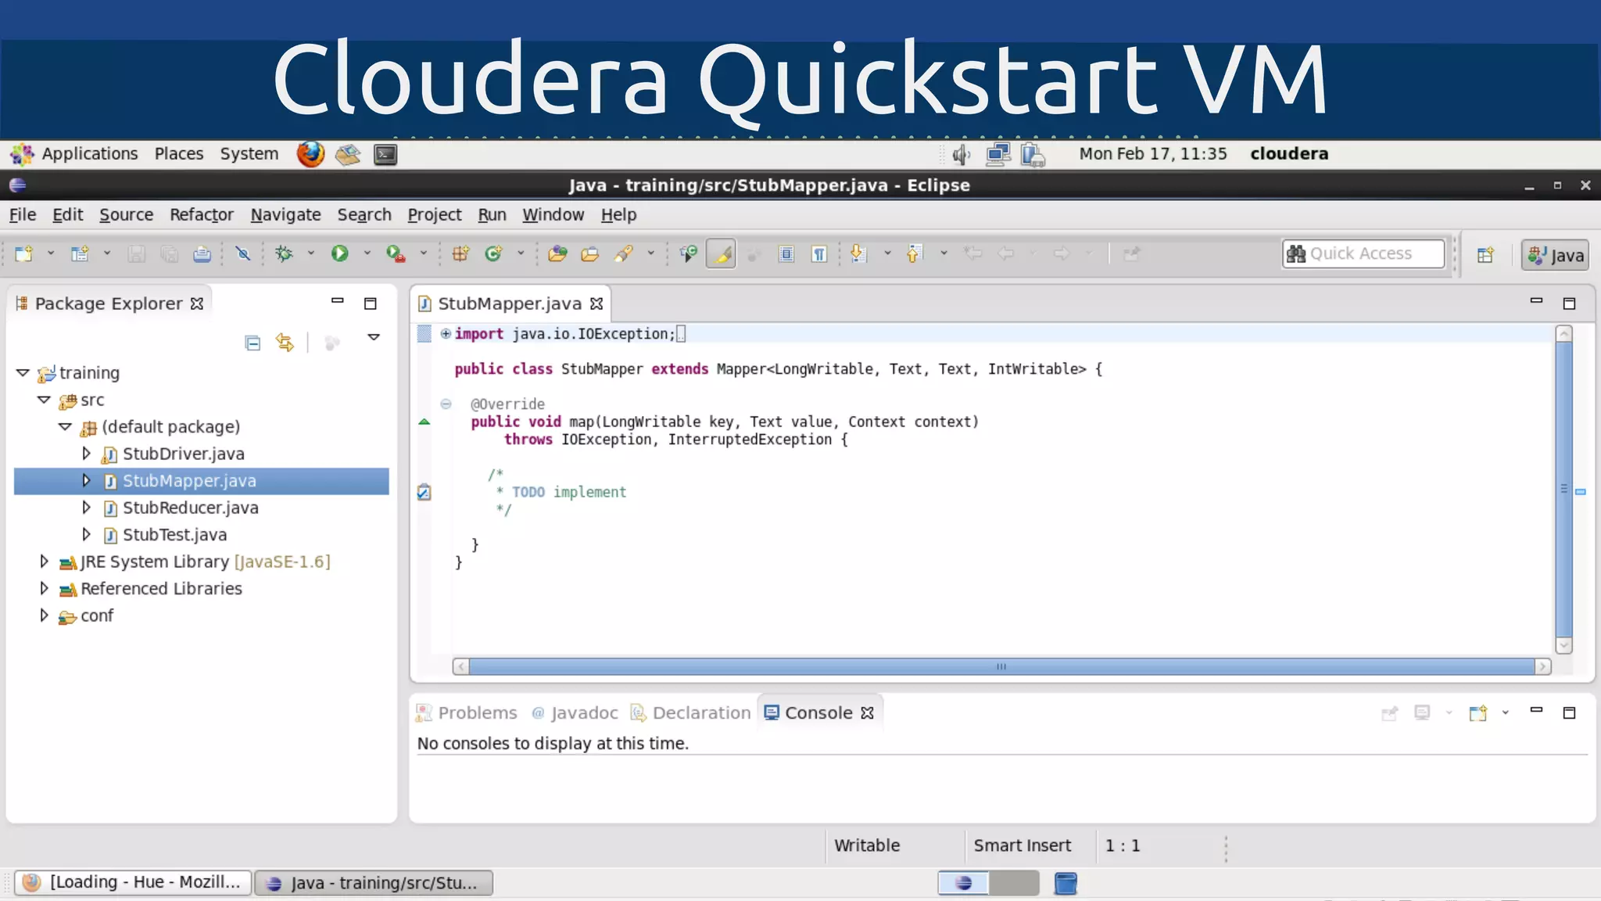Viewport: 1601px width, 901px height.
Task: Close the Package Explorer tab
Action: pyautogui.click(x=197, y=303)
